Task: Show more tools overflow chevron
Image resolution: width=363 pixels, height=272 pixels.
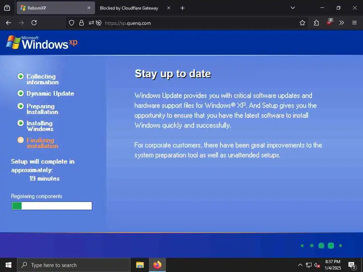Action: click(x=341, y=23)
